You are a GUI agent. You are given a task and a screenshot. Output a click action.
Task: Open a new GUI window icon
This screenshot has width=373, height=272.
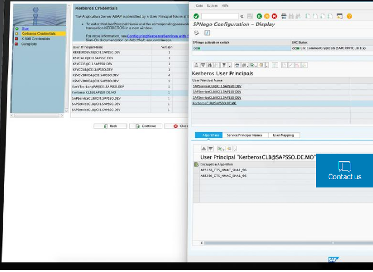point(339,16)
